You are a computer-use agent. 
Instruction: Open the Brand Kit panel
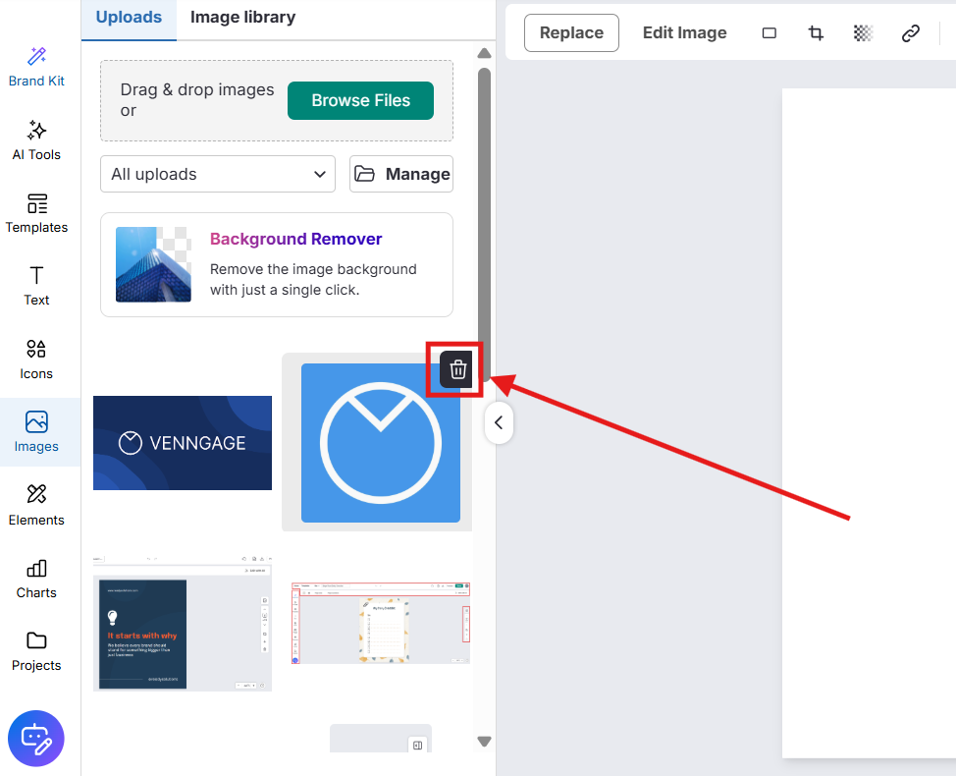36,66
